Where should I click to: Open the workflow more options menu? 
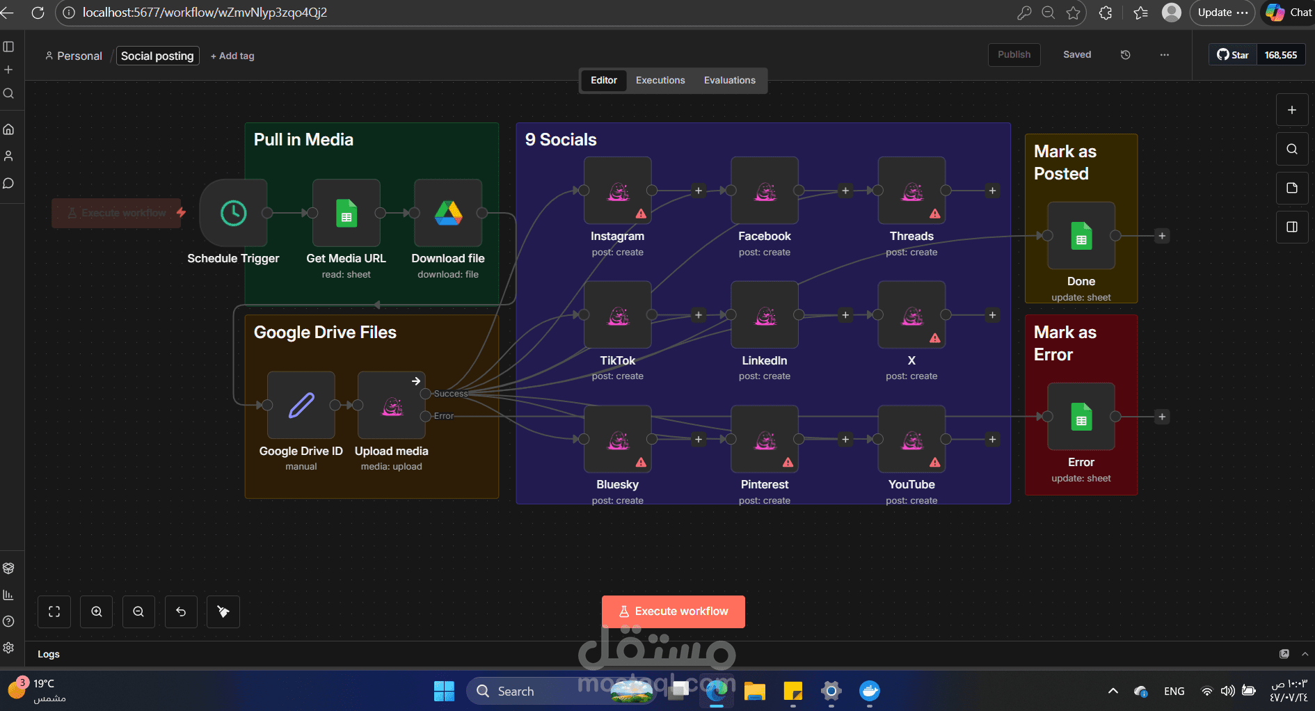(x=1165, y=55)
